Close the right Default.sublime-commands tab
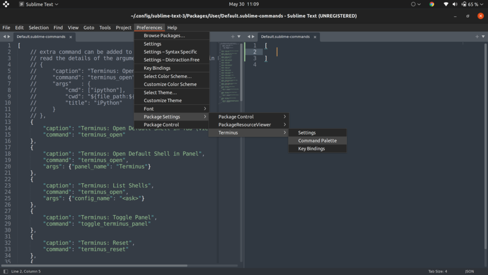488x275 pixels. point(315,37)
